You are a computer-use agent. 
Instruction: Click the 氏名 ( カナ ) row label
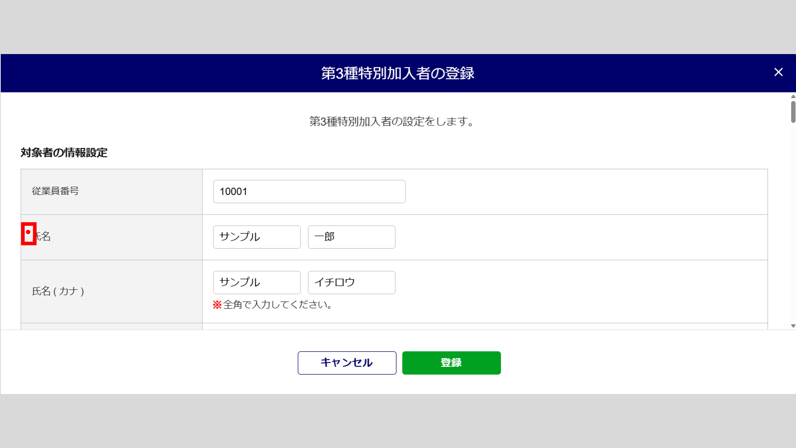point(58,291)
